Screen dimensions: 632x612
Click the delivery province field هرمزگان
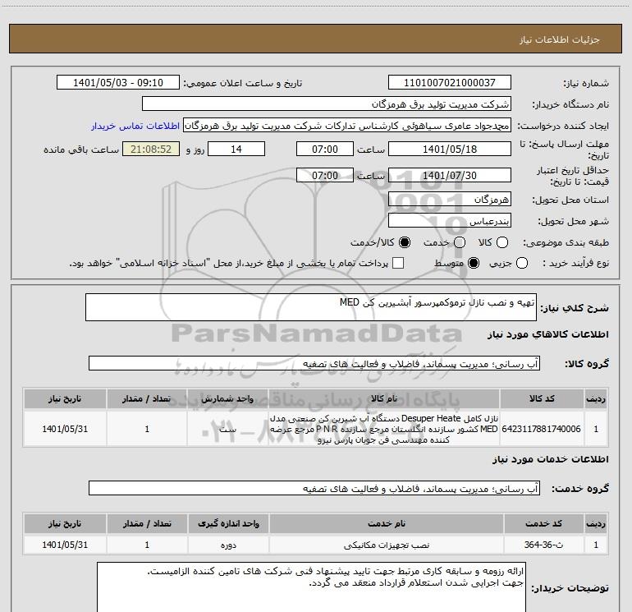click(450, 200)
